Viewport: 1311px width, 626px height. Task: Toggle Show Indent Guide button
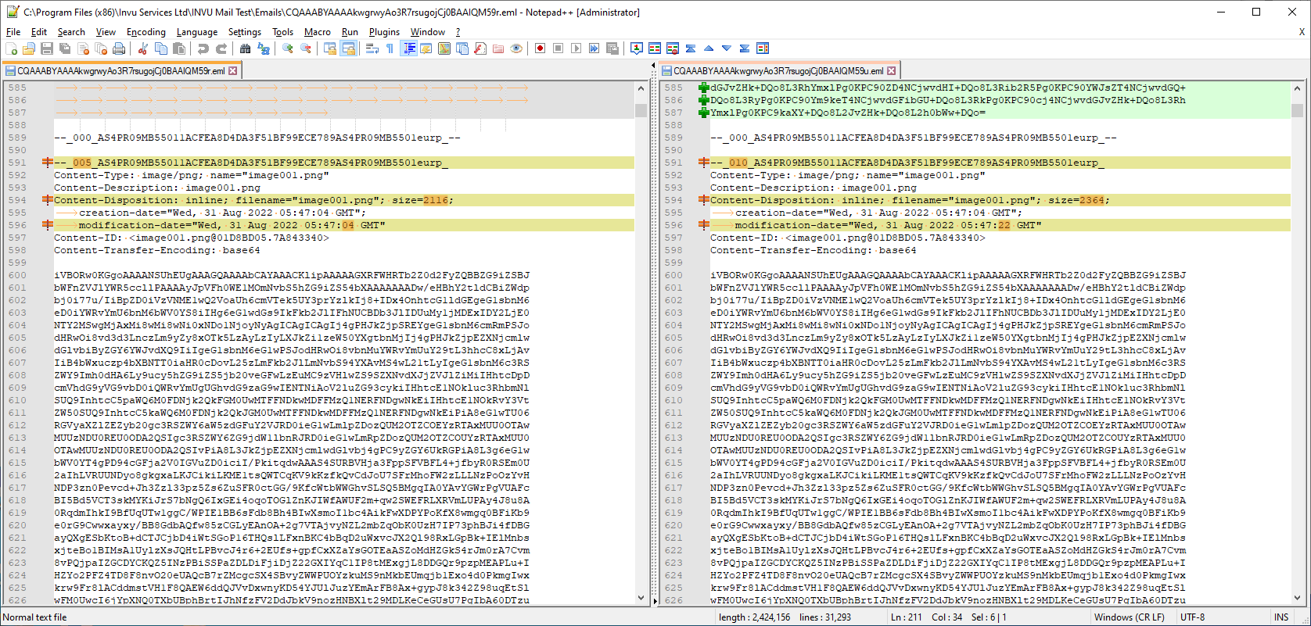tap(408, 48)
